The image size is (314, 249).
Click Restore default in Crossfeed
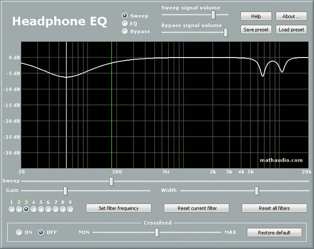click(274, 233)
